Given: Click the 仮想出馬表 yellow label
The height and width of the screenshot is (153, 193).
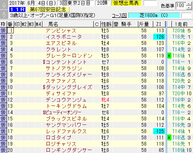Looking at the screenshot, I should point(126,3).
